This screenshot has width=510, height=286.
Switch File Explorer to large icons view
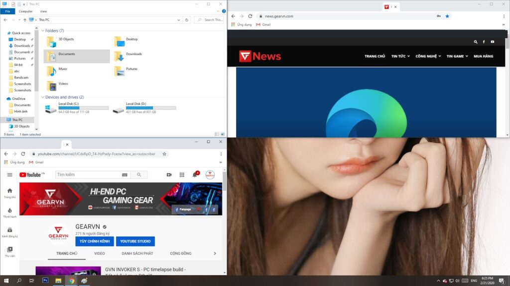[x=223, y=134]
